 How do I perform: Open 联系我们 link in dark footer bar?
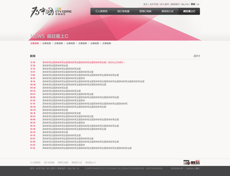62,169
